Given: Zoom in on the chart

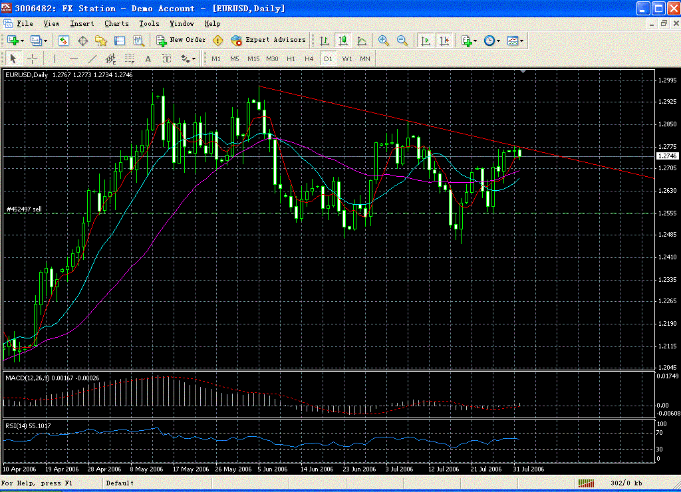Looking at the screenshot, I should click(383, 41).
